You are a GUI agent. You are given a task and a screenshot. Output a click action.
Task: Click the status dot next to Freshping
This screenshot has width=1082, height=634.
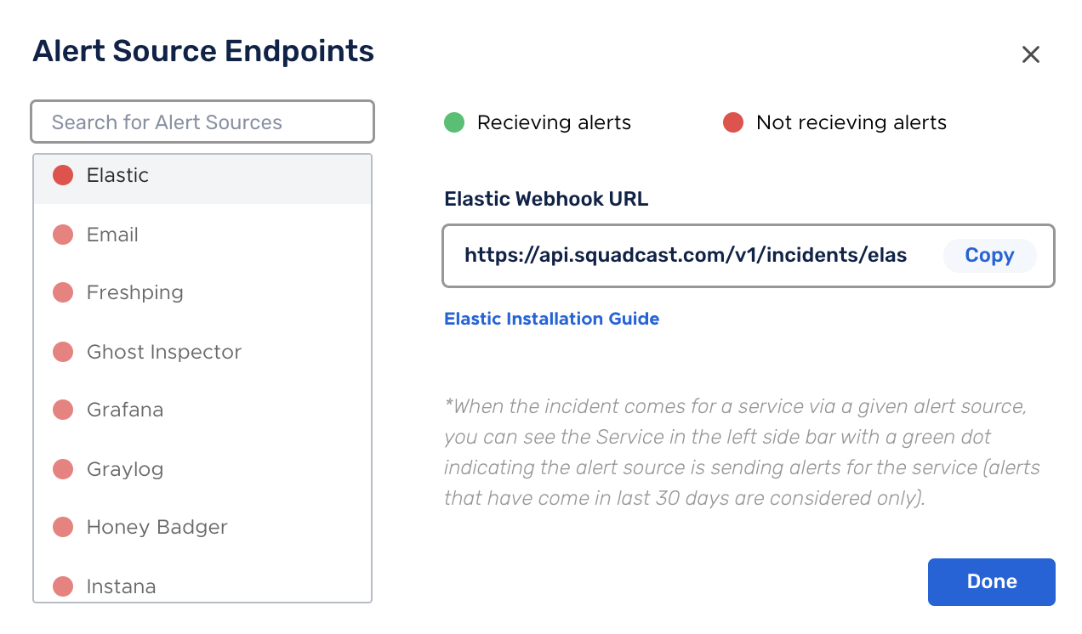coord(63,292)
